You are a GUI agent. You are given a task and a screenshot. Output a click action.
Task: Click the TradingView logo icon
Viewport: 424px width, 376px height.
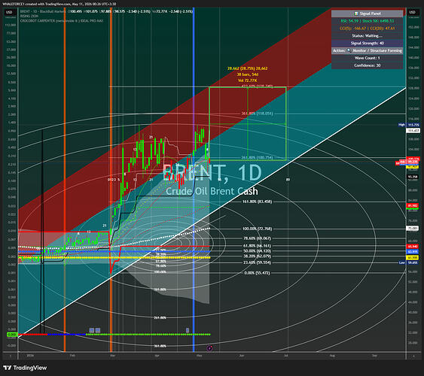[x=8, y=368]
